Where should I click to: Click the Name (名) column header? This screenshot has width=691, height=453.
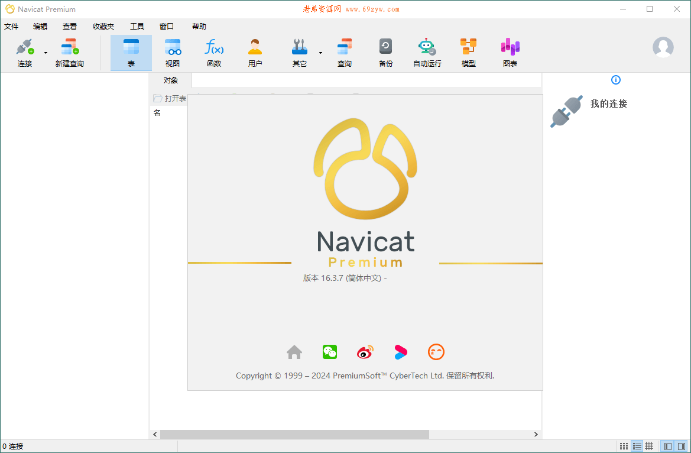pyautogui.click(x=157, y=113)
